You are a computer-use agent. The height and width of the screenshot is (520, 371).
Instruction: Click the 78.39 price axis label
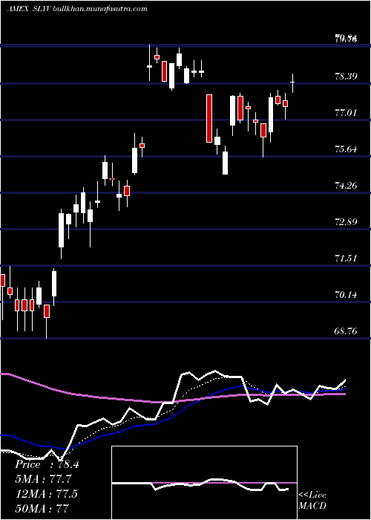tap(346, 77)
